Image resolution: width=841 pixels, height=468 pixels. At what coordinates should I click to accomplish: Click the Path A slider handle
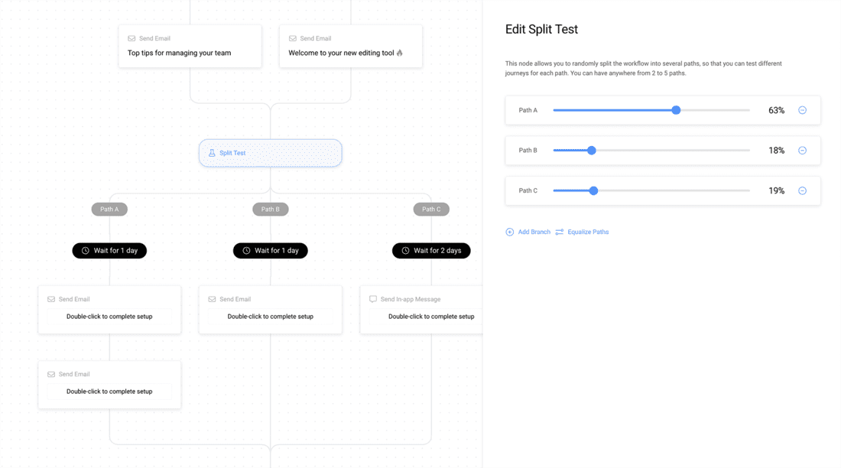[x=676, y=110]
